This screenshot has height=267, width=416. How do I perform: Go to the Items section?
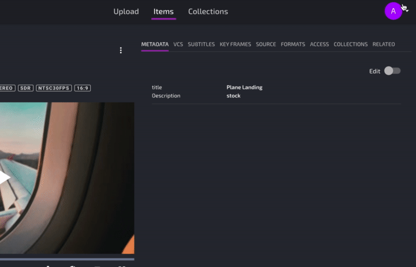[x=164, y=12]
